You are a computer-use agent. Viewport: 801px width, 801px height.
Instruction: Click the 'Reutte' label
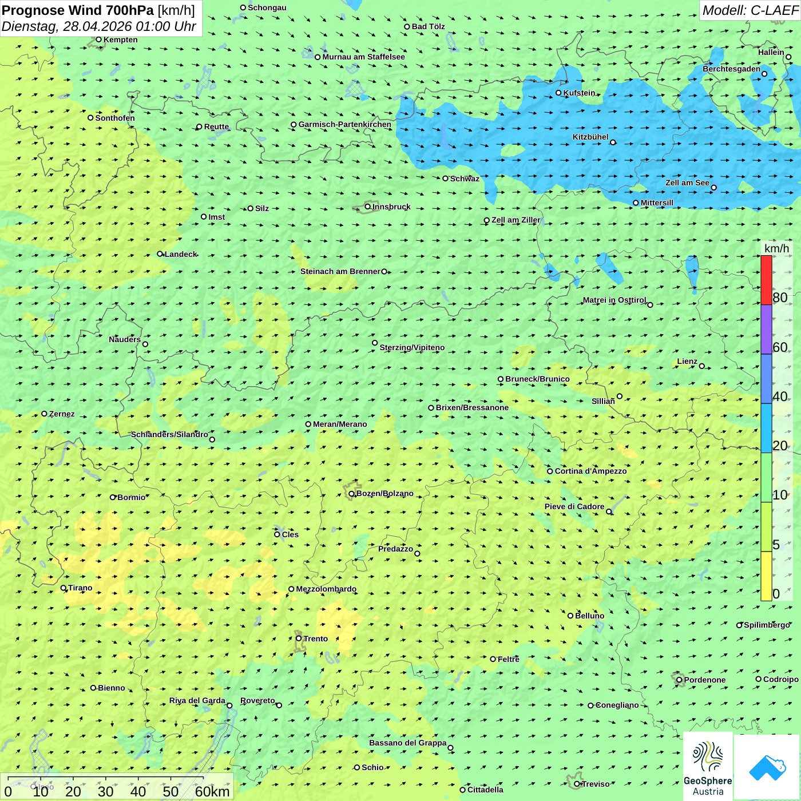point(216,126)
